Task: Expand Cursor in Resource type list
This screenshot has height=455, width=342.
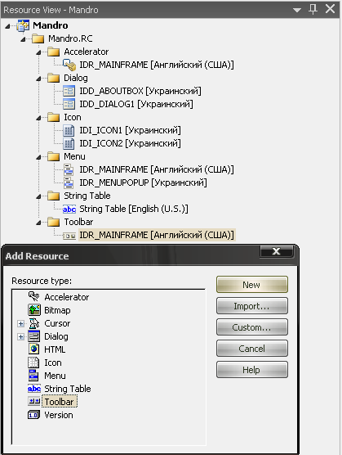Action: click(x=20, y=323)
